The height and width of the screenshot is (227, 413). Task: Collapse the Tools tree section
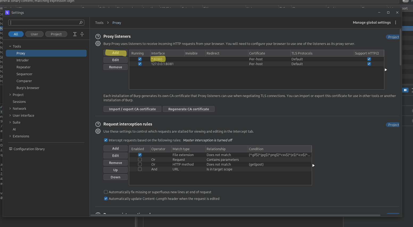click(10, 46)
